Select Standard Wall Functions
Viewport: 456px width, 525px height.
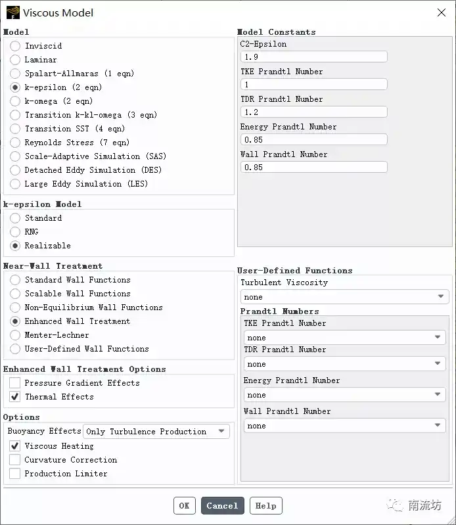(x=15, y=279)
